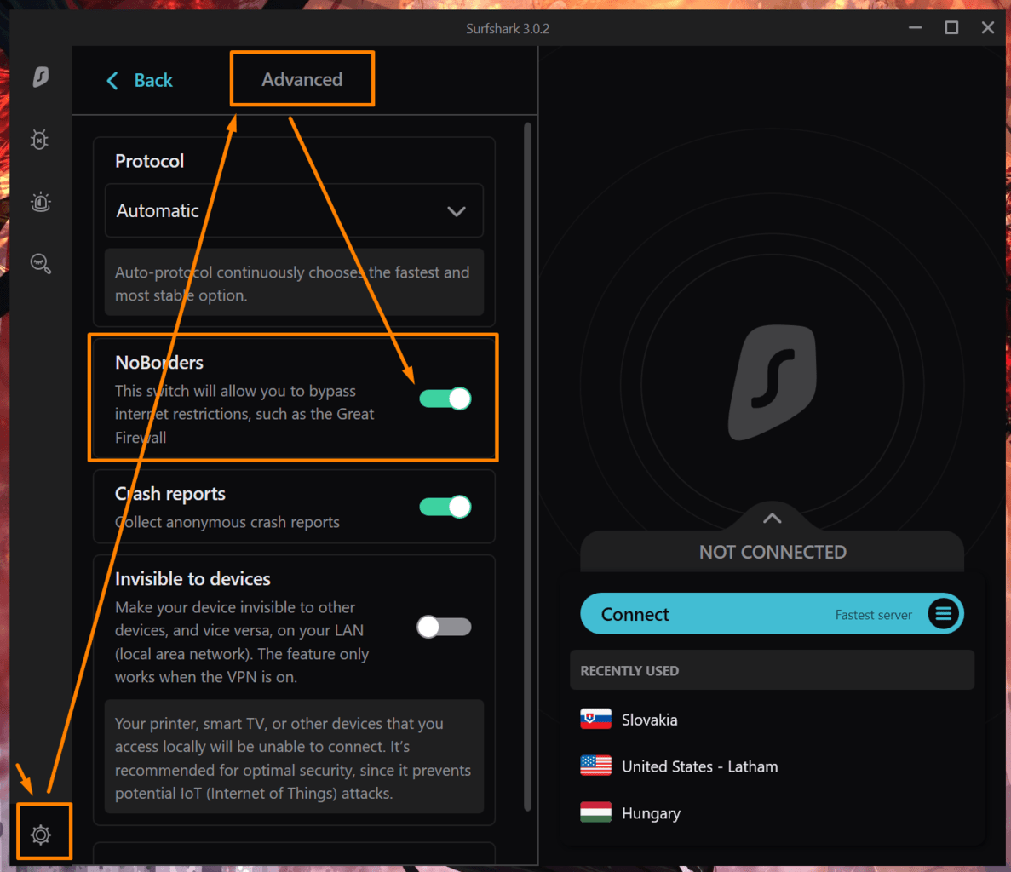Open the Search private tool from sidebar
This screenshot has height=872, width=1011.
(39, 264)
